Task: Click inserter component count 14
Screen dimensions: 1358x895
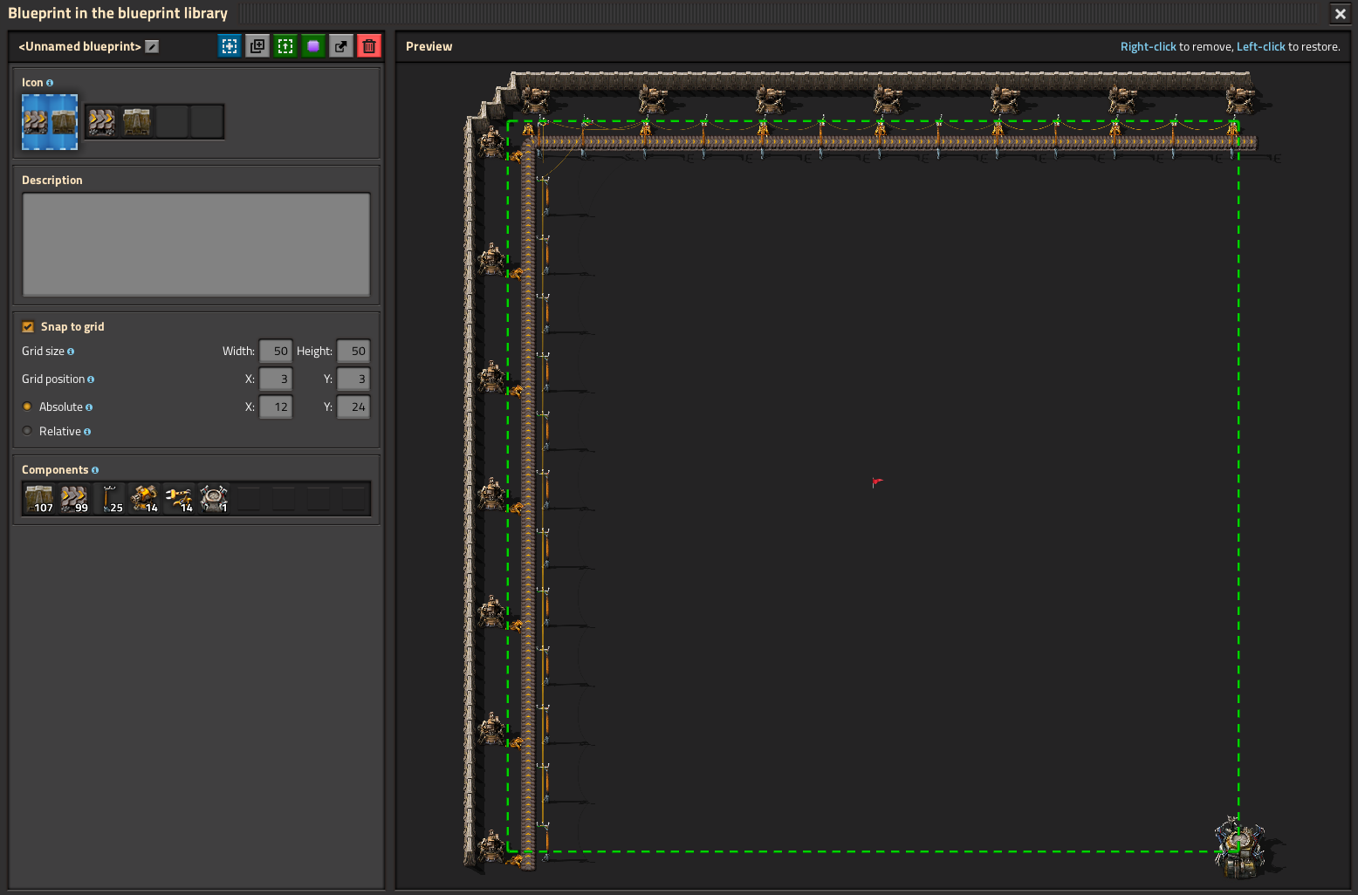Action: click(x=179, y=499)
